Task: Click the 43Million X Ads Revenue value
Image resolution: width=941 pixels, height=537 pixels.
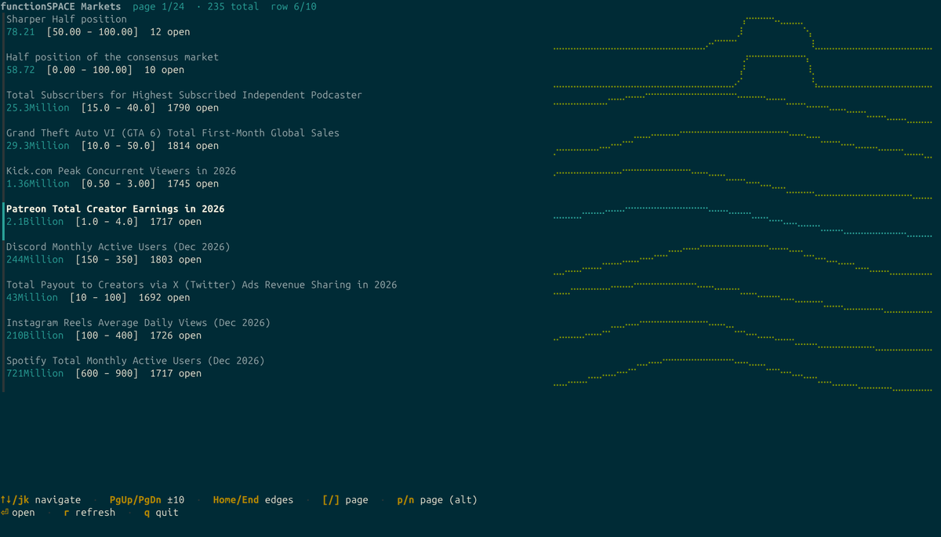Action: pos(32,297)
